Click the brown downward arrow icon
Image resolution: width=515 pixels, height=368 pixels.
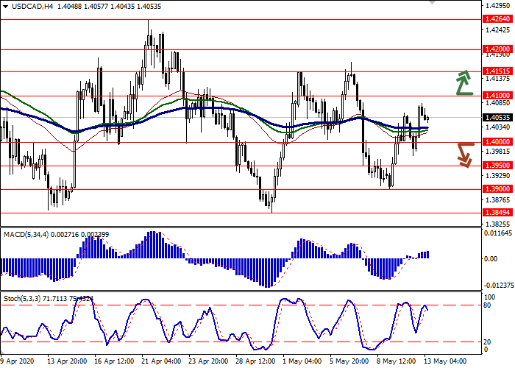pyautogui.click(x=463, y=154)
